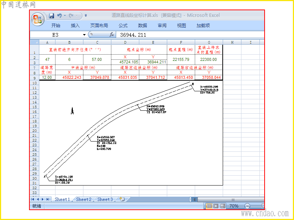Expand the Name Box dropdown
Viewport: 294px width, 220px height.
(x=84, y=35)
